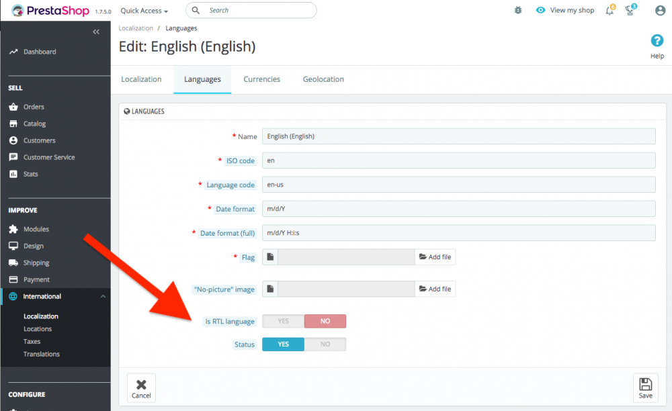Click the Flag file document icon
The image size is (672, 411).
pos(270,257)
